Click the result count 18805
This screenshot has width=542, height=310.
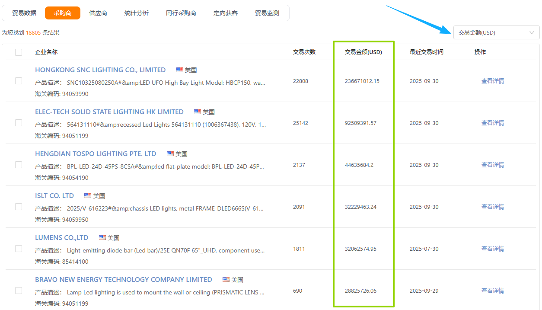[33, 32]
